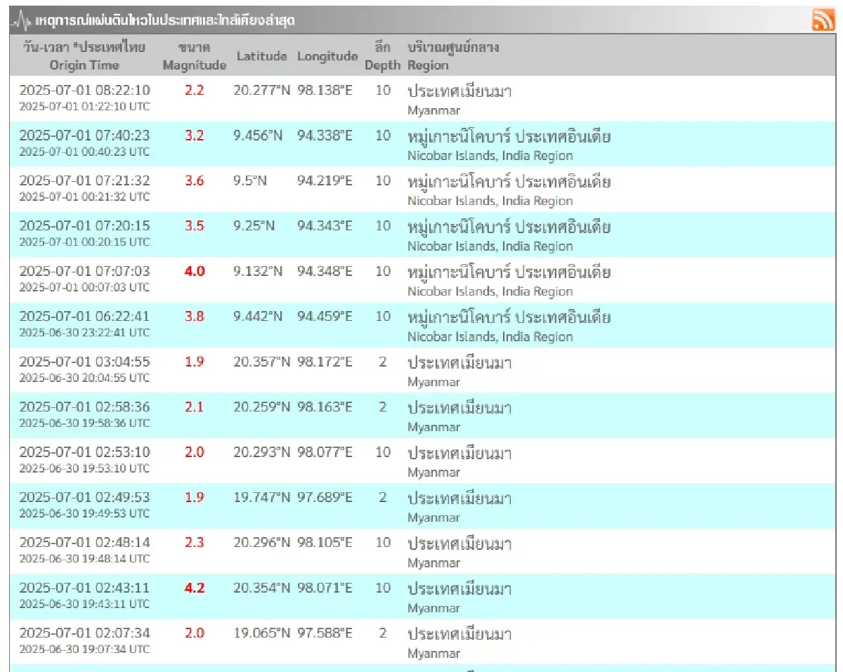
Task: Sort by the Depth column header
Action: coord(382,57)
